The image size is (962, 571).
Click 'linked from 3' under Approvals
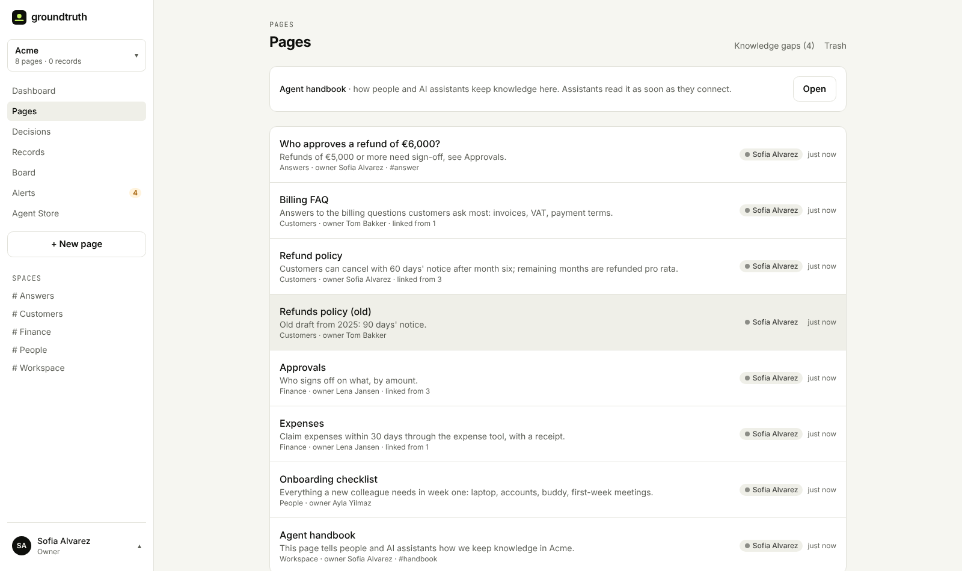408,391
